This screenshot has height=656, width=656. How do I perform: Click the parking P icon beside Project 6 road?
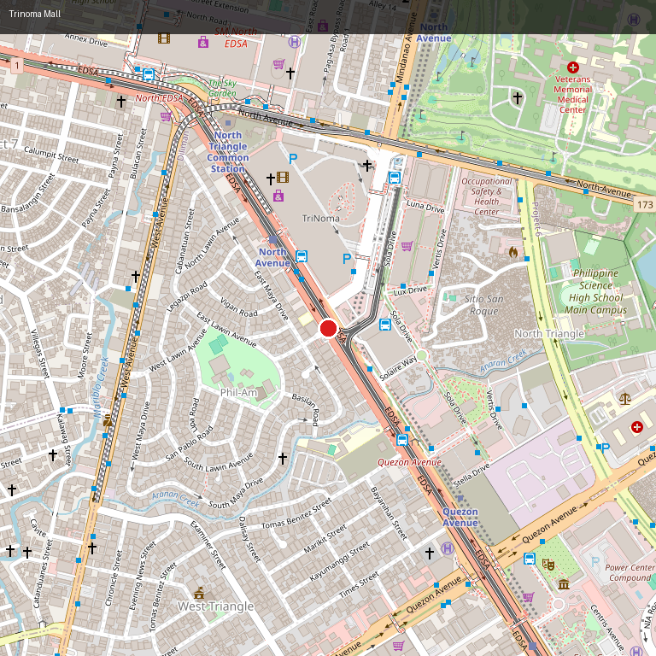(x=606, y=448)
